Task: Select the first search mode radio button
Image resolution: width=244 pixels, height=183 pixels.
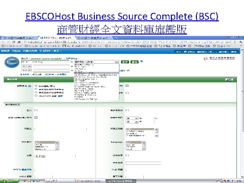Action: pyautogui.click(x=36, y=86)
